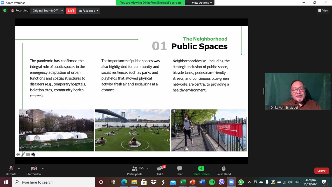Start the video camera

tap(33, 171)
